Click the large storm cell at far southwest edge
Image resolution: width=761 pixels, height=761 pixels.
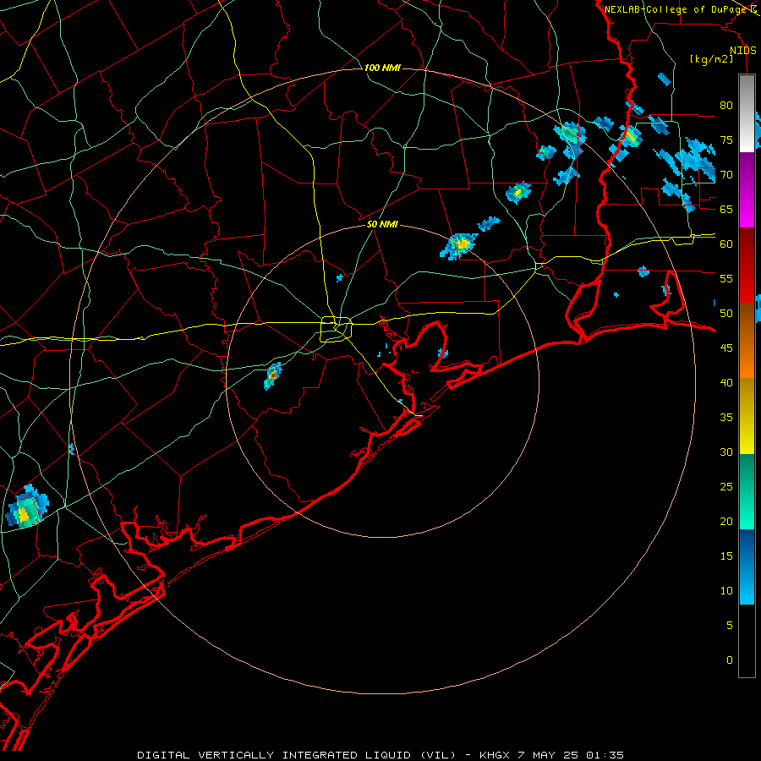pyautogui.click(x=27, y=507)
